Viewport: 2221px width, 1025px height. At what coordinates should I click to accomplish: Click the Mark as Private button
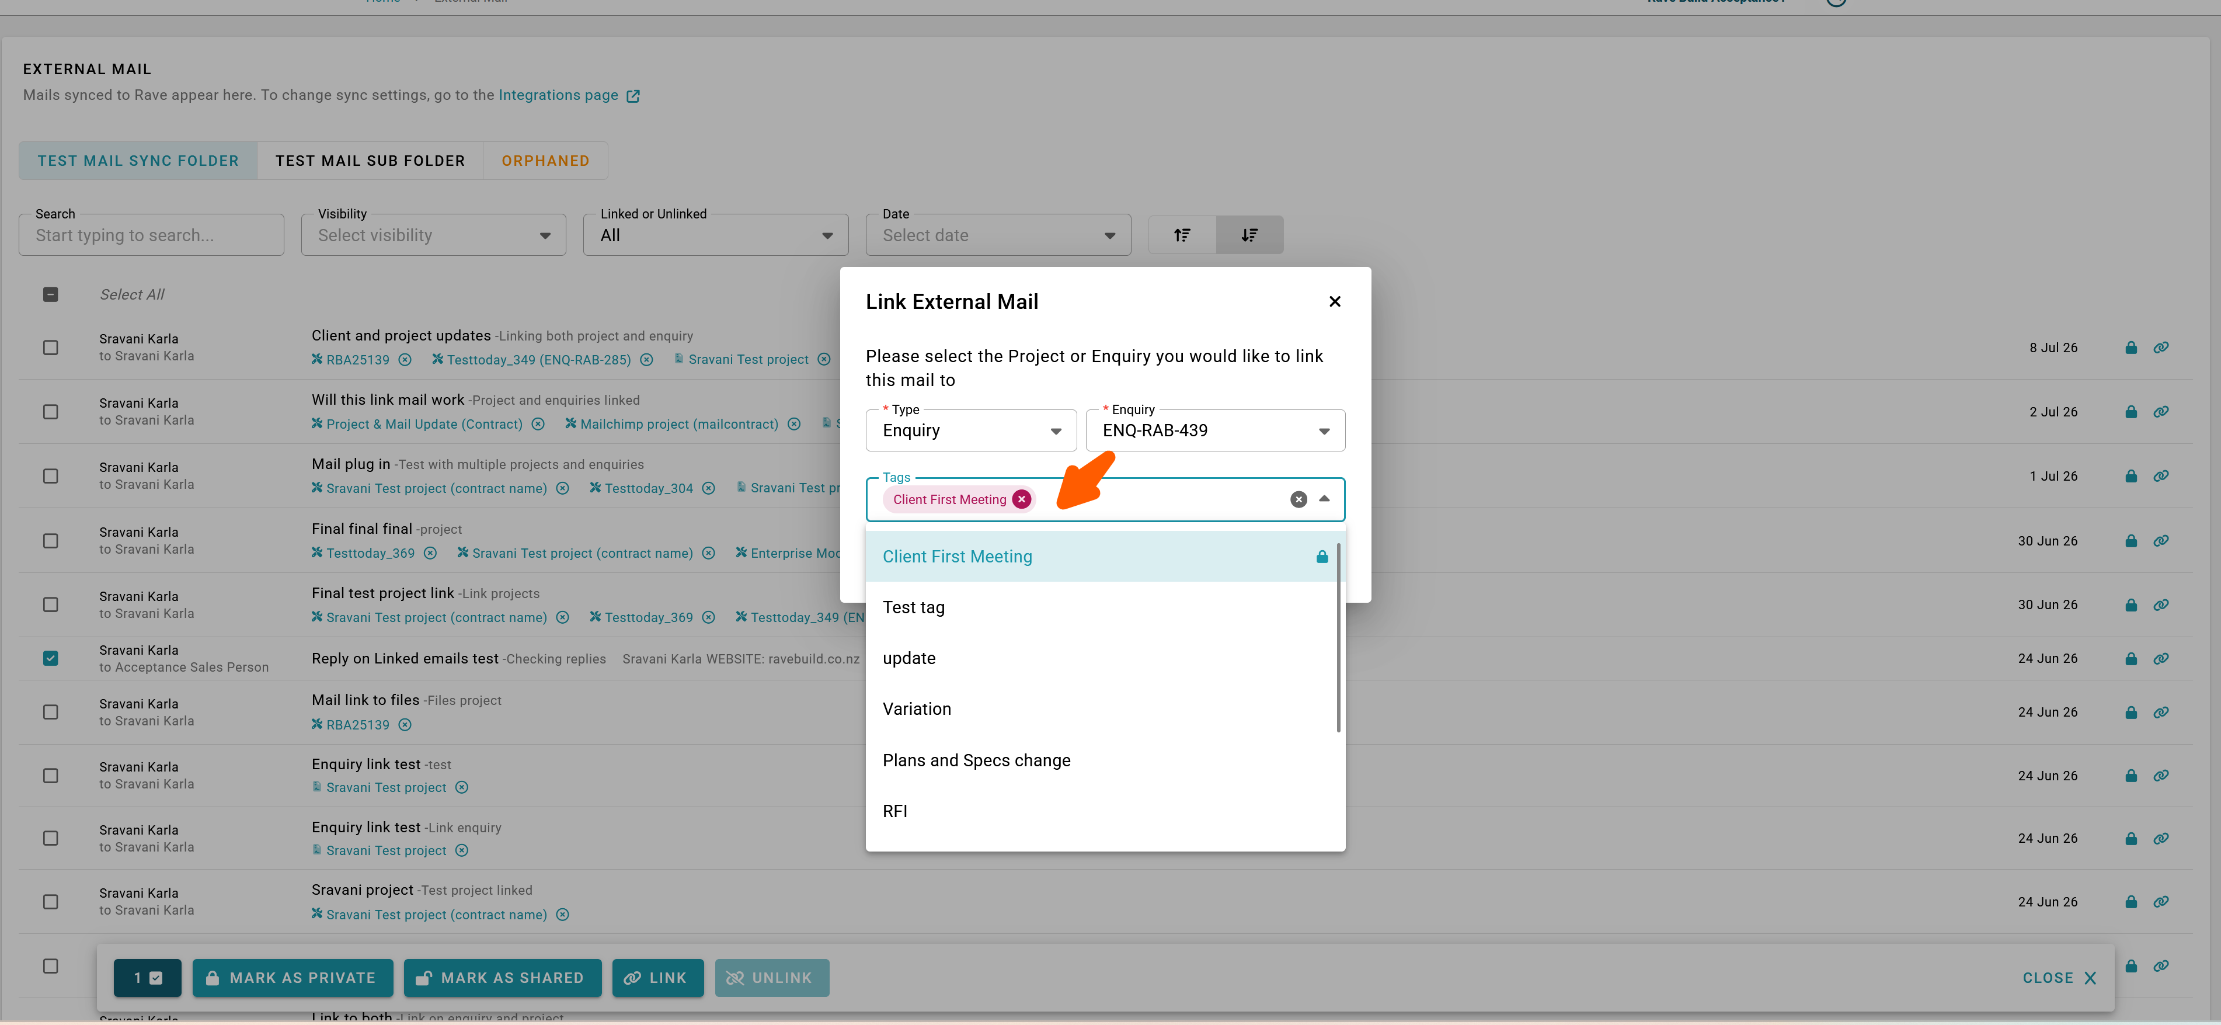pyautogui.click(x=293, y=978)
